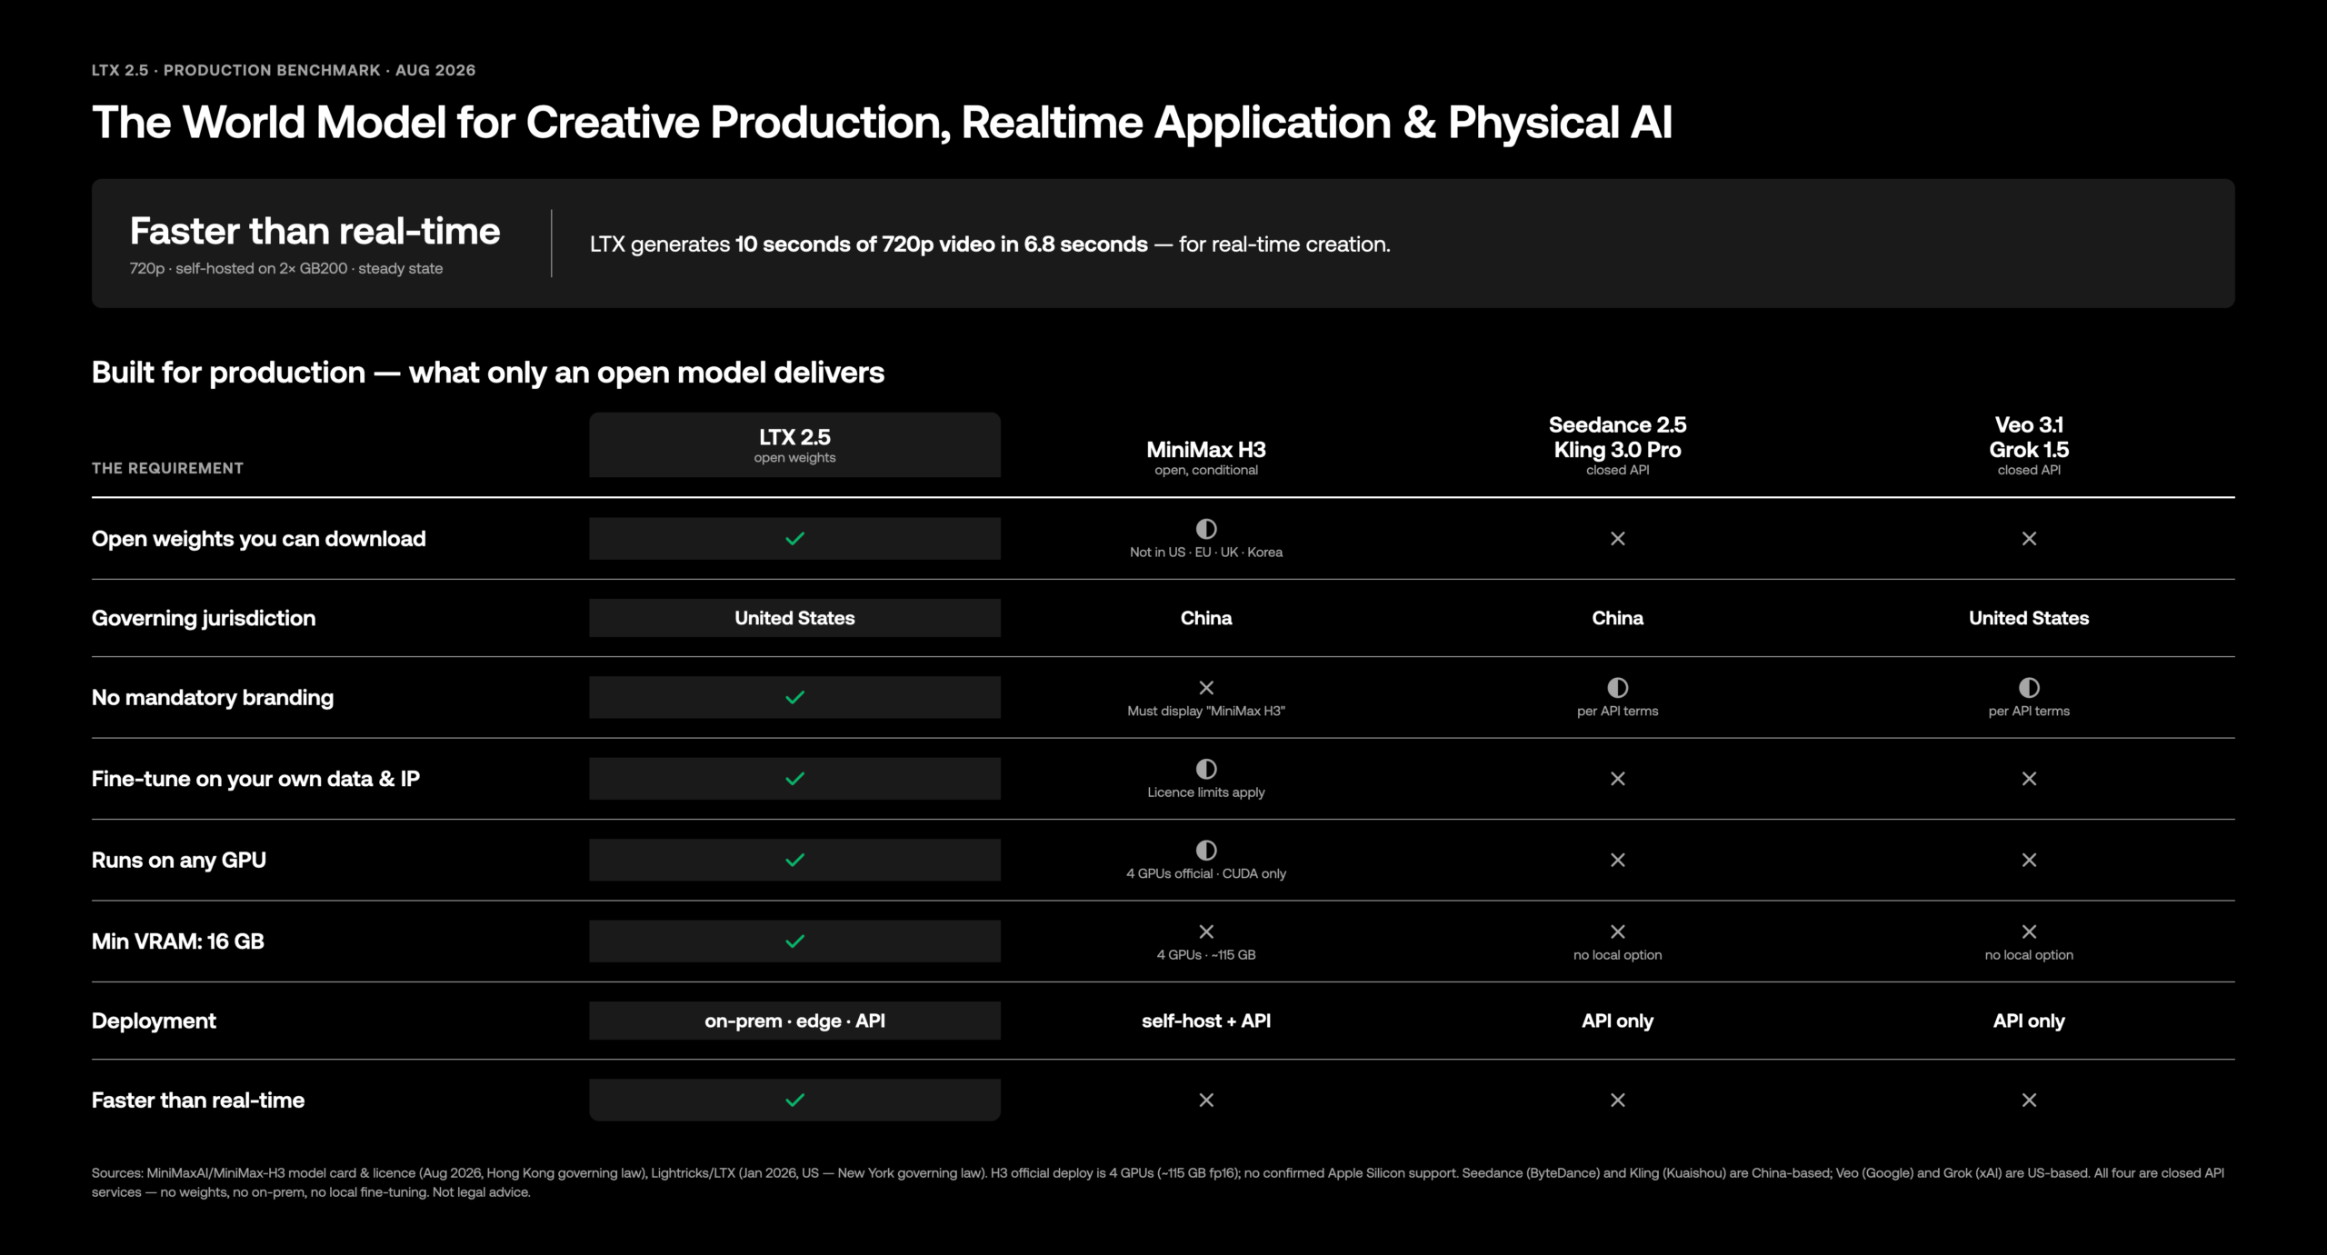2327x1255 pixels.
Task: Click Veo/Grok 'per API terms' note
Action: pyautogui.click(x=2029, y=712)
